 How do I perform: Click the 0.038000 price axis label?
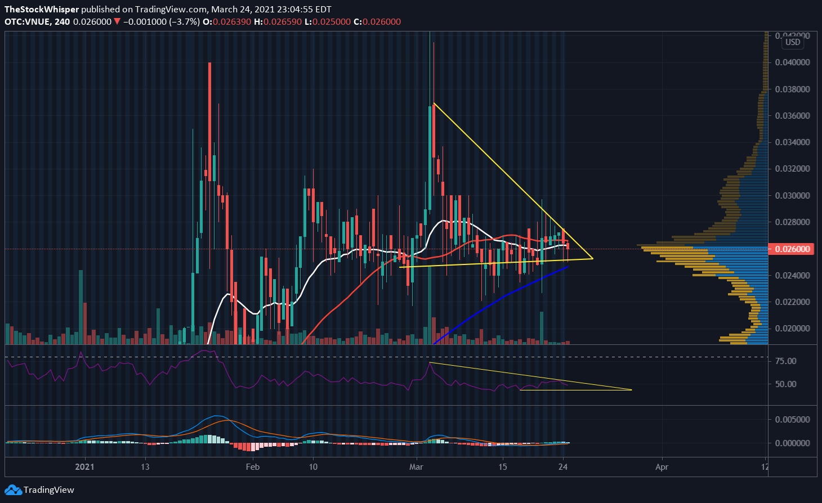pos(793,89)
